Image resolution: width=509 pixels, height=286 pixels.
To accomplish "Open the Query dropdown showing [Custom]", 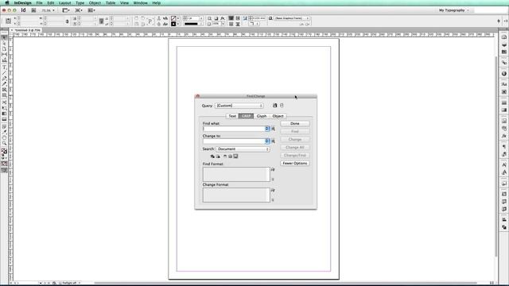I will tap(239, 106).
